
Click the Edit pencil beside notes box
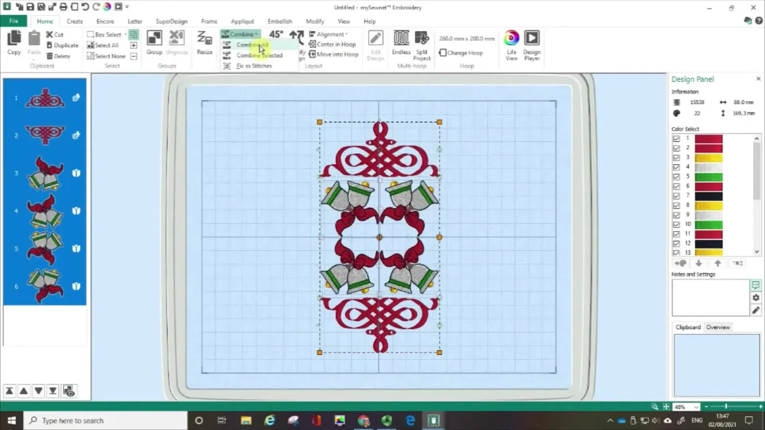click(756, 310)
